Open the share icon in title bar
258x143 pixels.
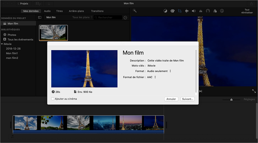pyautogui.click(x=251, y=4)
